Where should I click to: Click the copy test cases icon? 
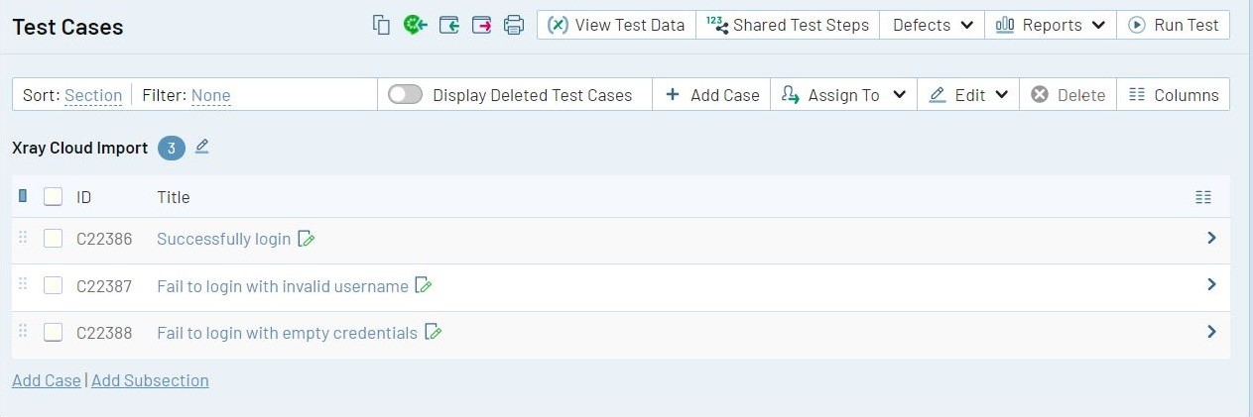381,25
